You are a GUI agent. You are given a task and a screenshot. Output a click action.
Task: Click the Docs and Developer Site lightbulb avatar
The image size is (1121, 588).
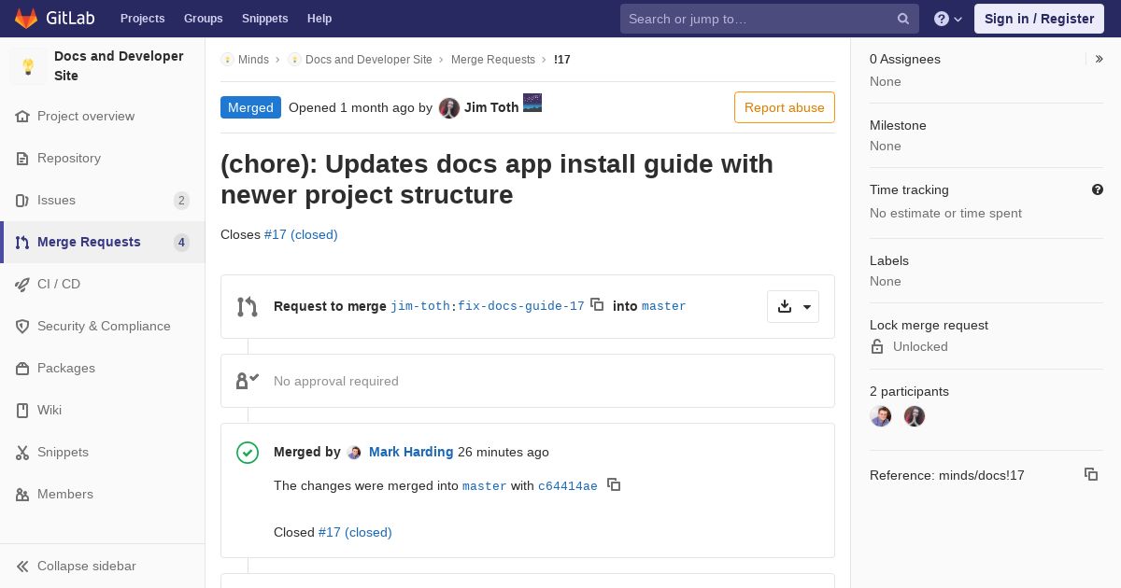point(28,66)
